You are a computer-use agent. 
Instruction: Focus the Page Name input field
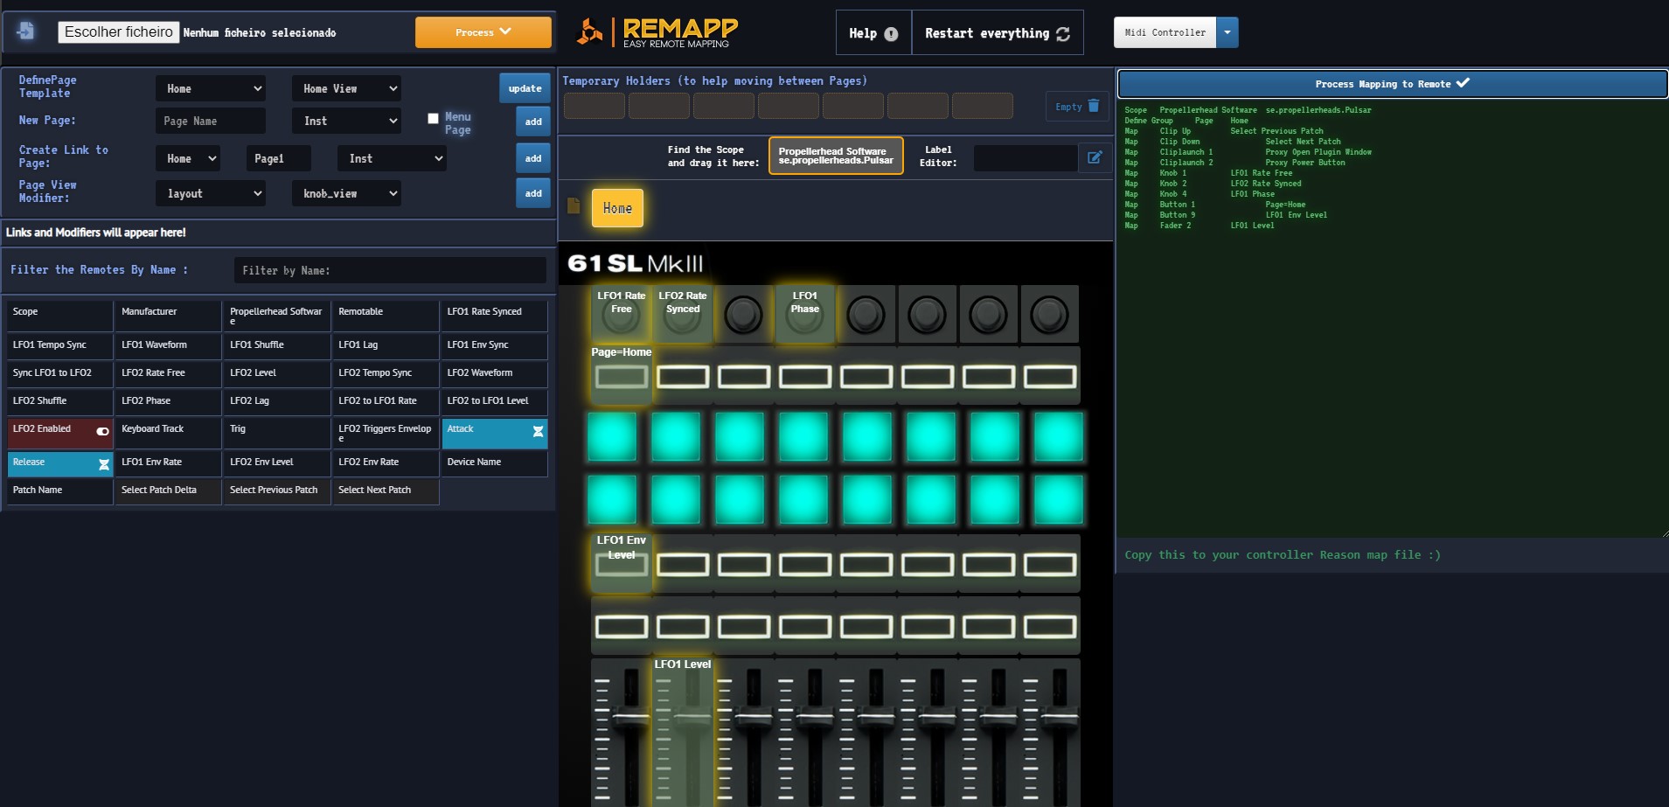coord(211,121)
